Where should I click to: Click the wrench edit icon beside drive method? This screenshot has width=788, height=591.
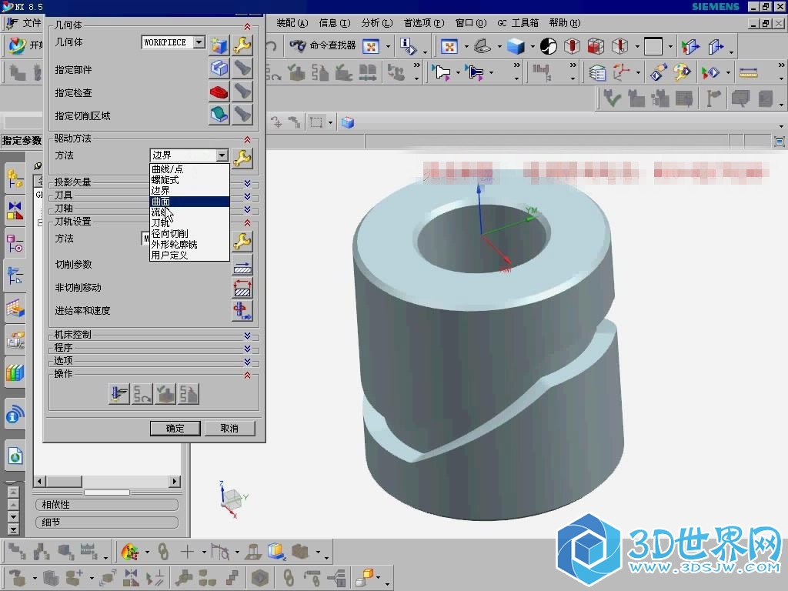point(242,159)
